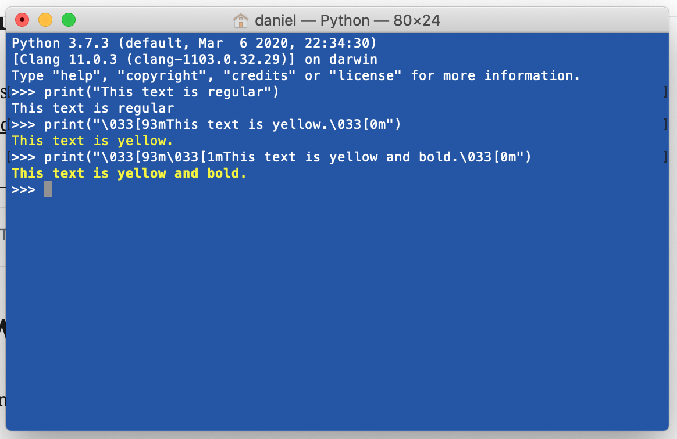Click right bracket mark beside bold print command
This screenshot has height=439, width=677.
click(x=665, y=157)
